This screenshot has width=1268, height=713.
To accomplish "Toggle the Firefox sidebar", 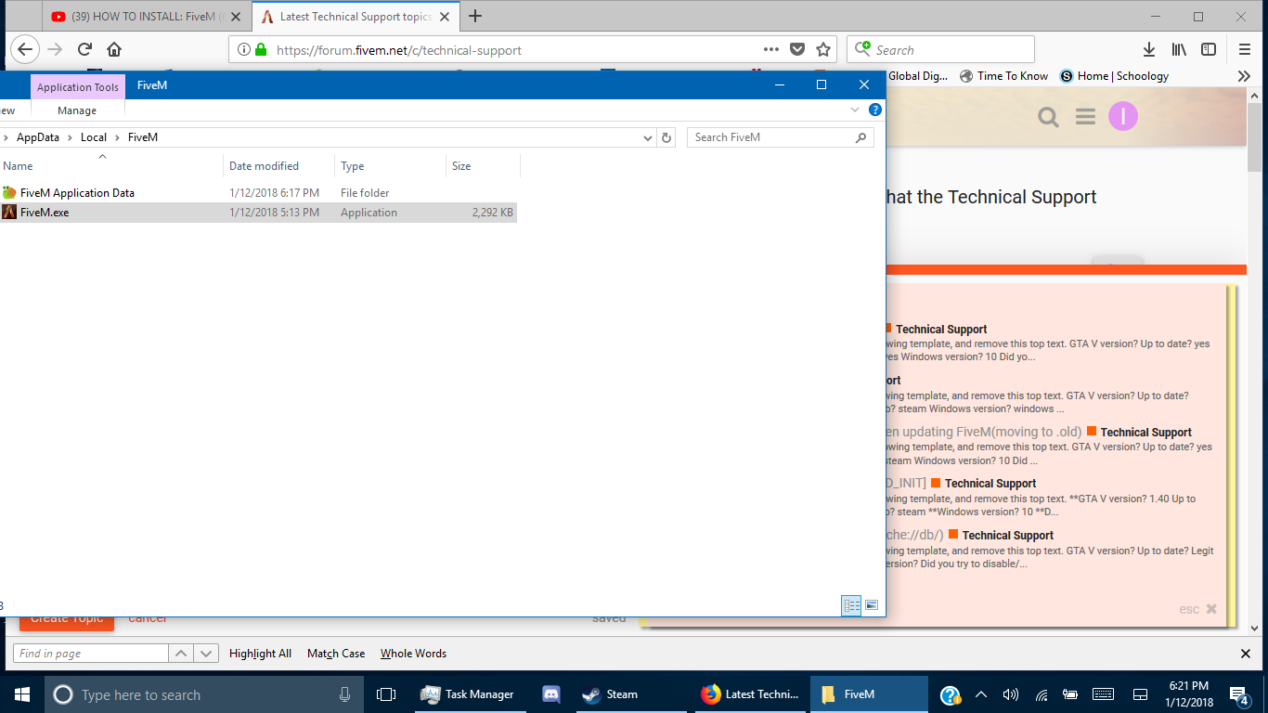I will coord(1209,50).
